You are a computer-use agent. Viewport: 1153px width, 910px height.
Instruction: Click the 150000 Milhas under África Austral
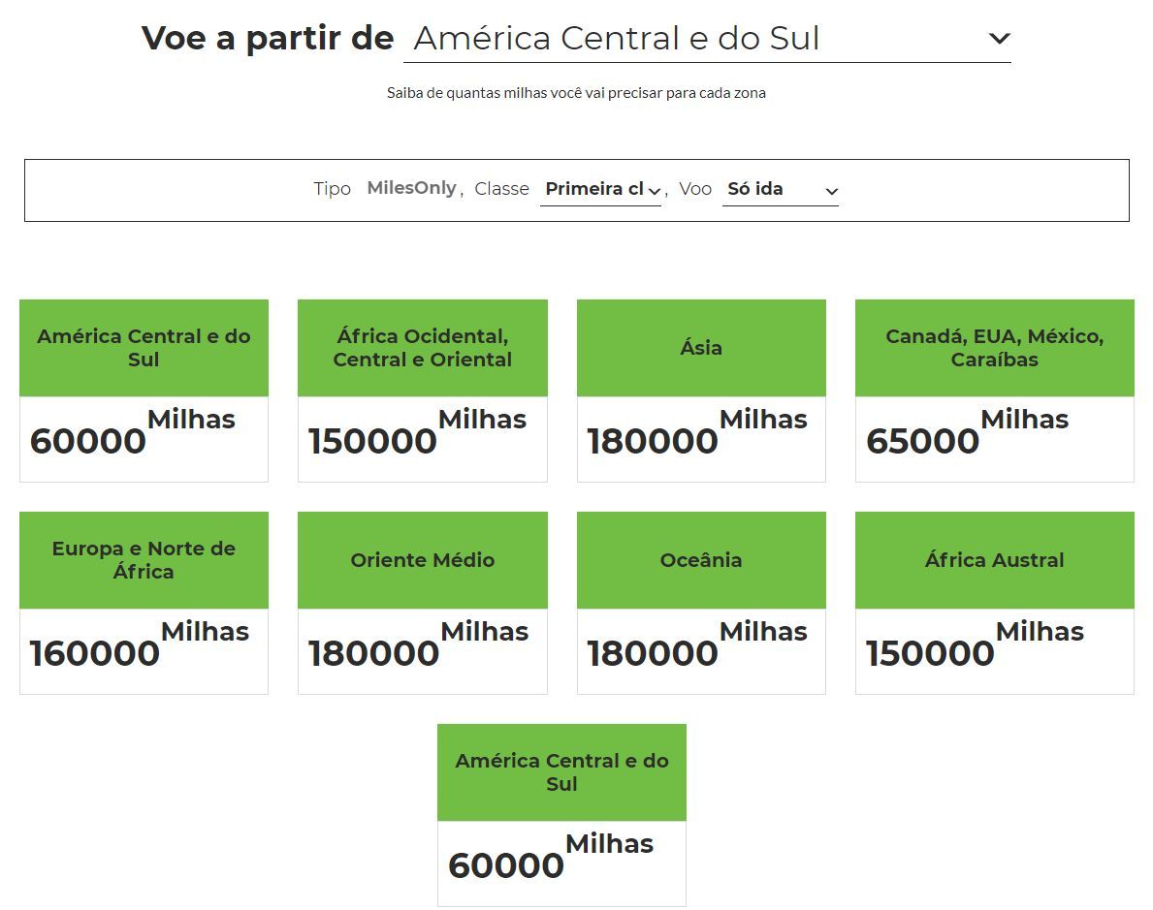pyautogui.click(x=975, y=644)
